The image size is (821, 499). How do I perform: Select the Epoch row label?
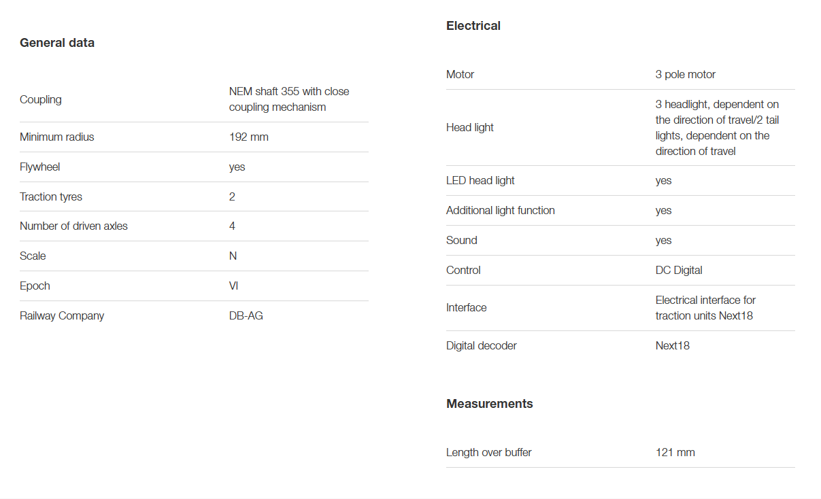tap(35, 286)
